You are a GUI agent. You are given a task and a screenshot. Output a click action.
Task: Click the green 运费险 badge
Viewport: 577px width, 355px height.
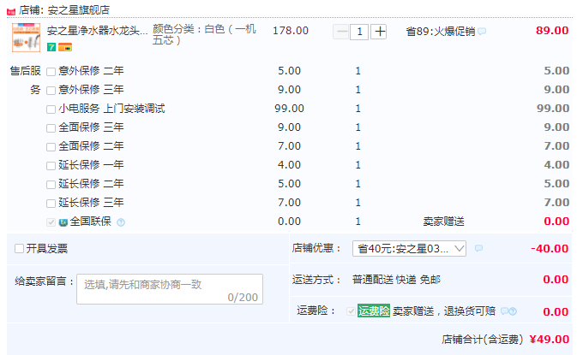(x=374, y=311)
